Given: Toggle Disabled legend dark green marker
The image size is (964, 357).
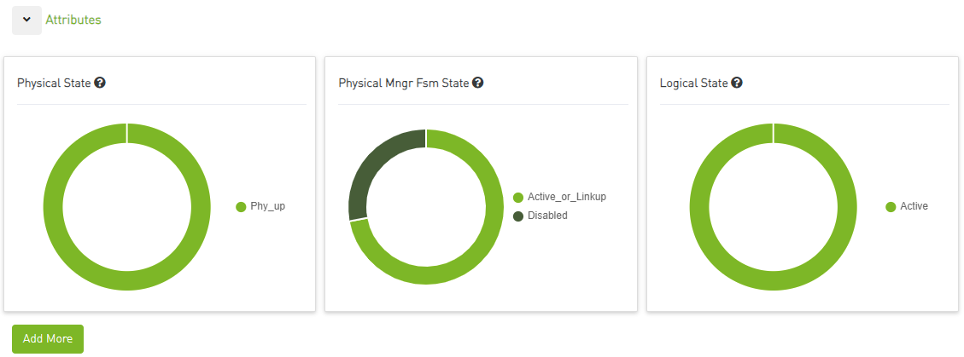Looking at the screenshot, I should tap(518, 216).
